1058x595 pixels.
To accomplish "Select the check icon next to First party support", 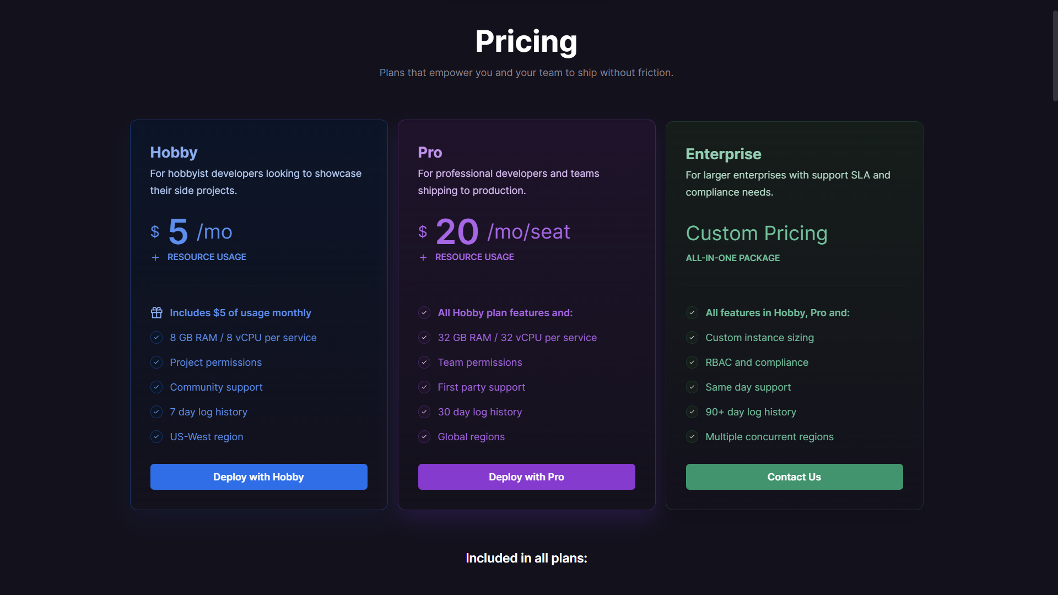I will [x=424, y=387].
